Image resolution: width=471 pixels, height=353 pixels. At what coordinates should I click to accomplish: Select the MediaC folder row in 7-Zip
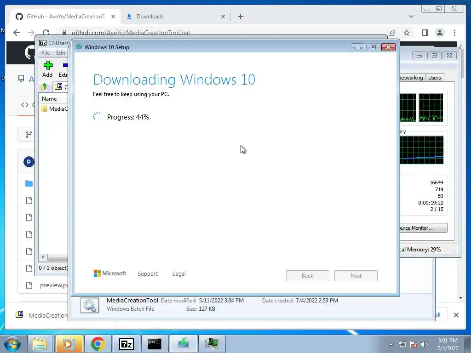point(54,108)
